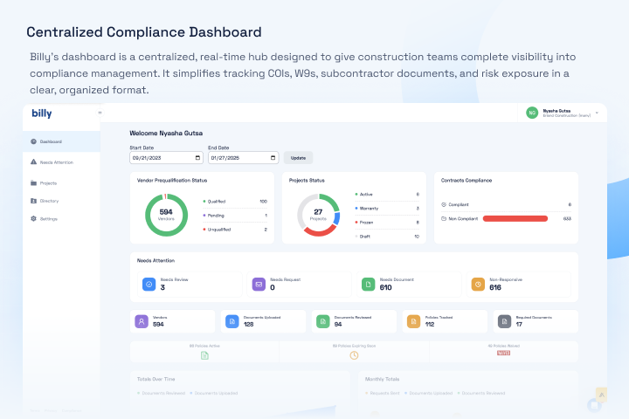The height and width of the screenshot is (419, 629).
Task: Click the Policies Waived red badge icon
Action: (x=503, y=354)
